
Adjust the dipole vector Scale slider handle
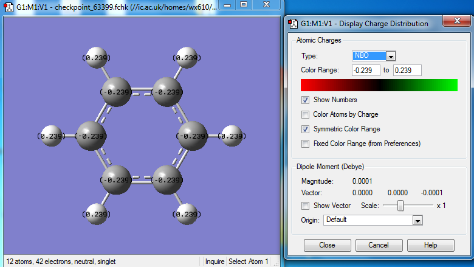(x=400, y=206)
